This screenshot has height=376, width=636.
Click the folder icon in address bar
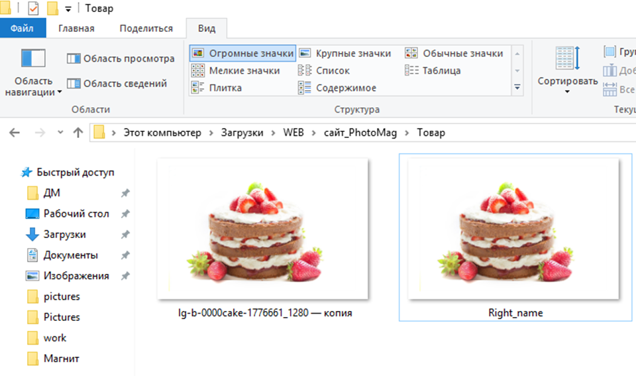[99, 133]
